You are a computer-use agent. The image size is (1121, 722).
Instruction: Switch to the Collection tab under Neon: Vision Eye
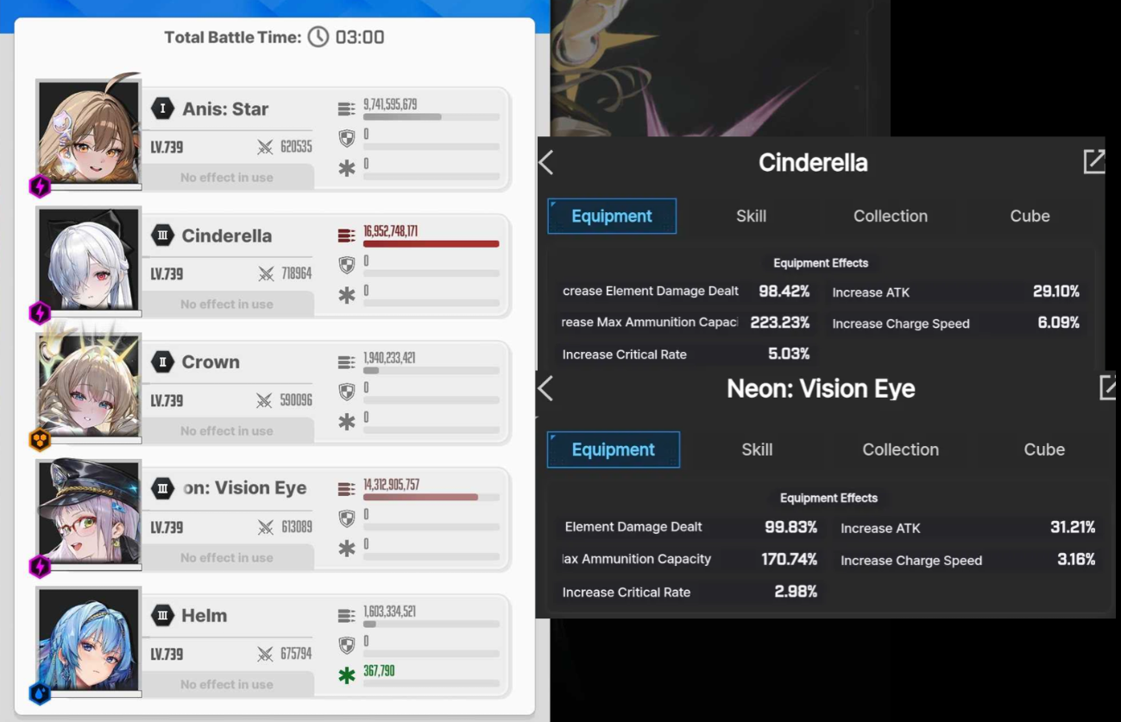click(900, 449)
